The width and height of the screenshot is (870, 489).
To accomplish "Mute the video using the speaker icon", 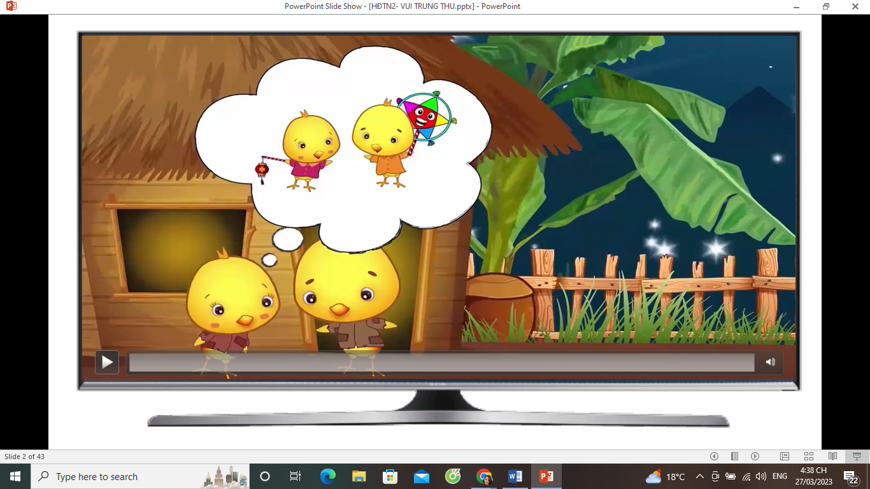I will 770,362.
